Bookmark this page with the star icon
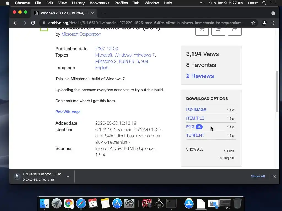This screenshot has height=211, width=282. [253, 23]
